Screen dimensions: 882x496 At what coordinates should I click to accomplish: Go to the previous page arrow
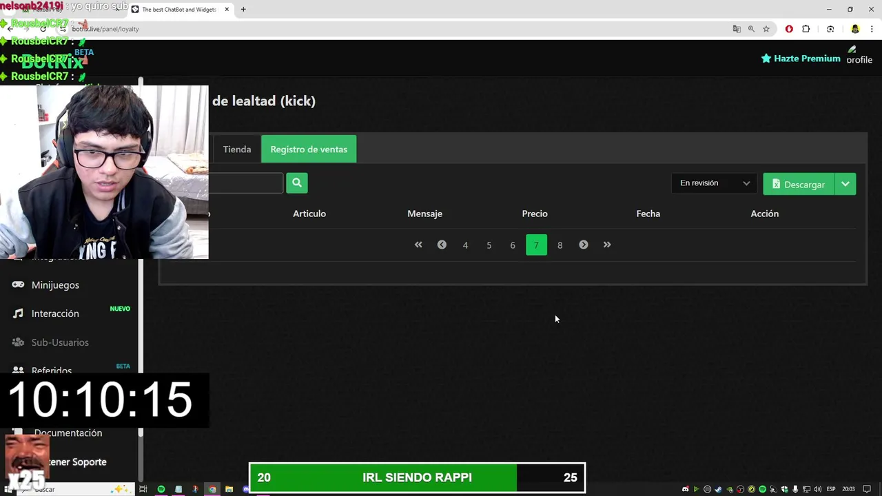pyautogui.click(x=442, y=245)
